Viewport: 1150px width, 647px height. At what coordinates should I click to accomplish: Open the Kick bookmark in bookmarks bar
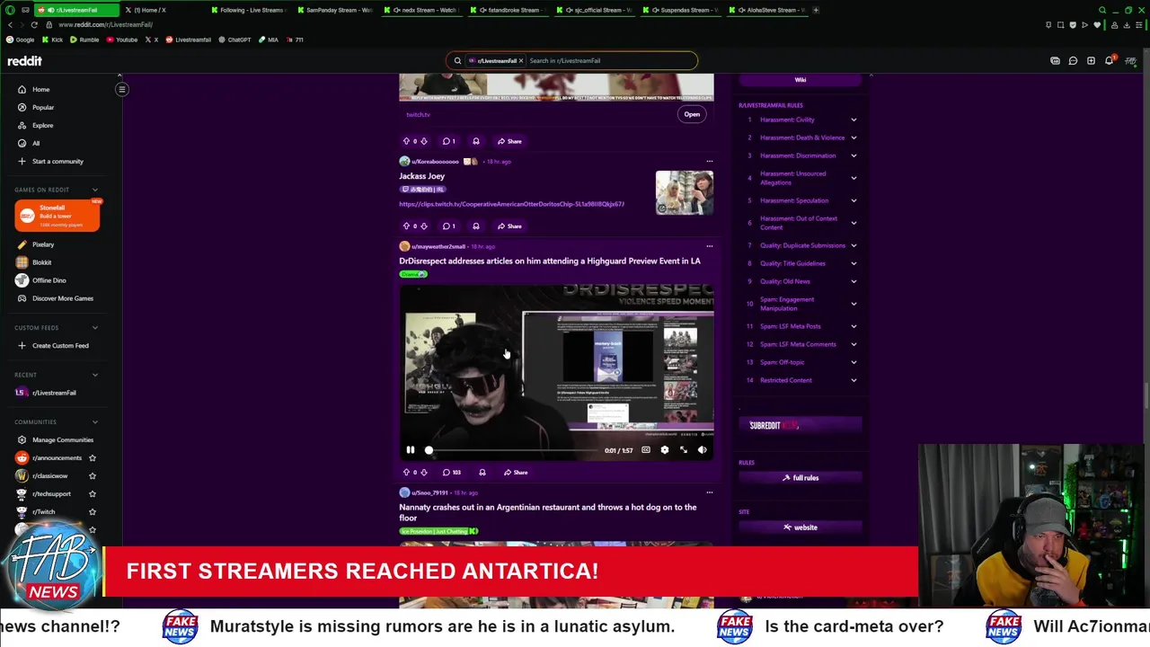coord(53,40)
